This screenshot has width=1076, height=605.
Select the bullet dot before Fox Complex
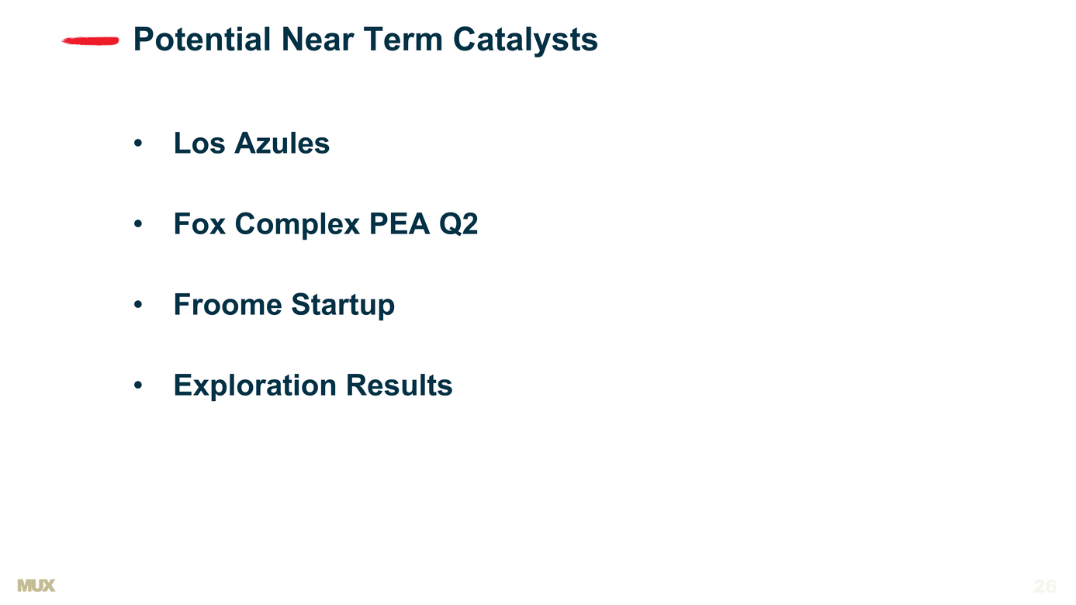pos(138,224)
